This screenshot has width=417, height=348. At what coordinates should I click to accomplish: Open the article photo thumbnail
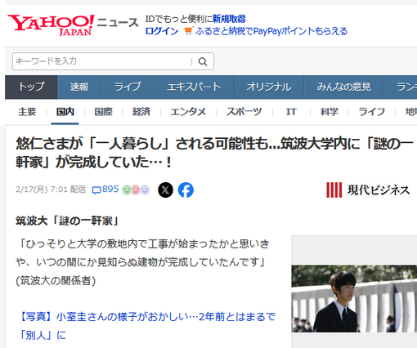354,298
